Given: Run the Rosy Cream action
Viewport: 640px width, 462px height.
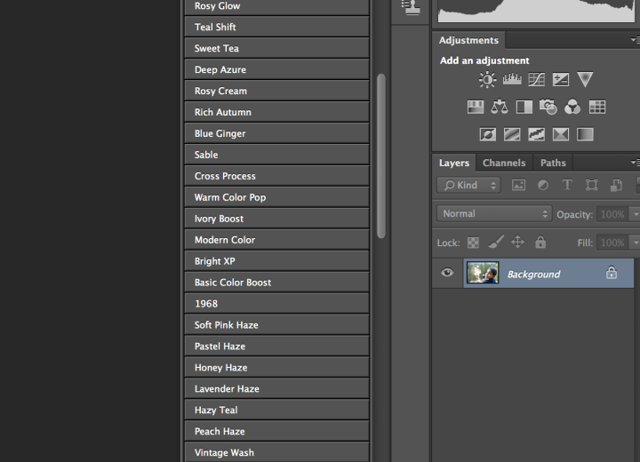Looking at the screenshot, I should (276, 91).
